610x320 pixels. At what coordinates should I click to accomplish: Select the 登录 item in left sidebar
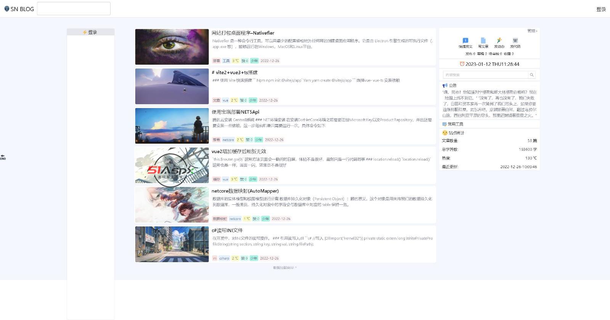[90, 32]
